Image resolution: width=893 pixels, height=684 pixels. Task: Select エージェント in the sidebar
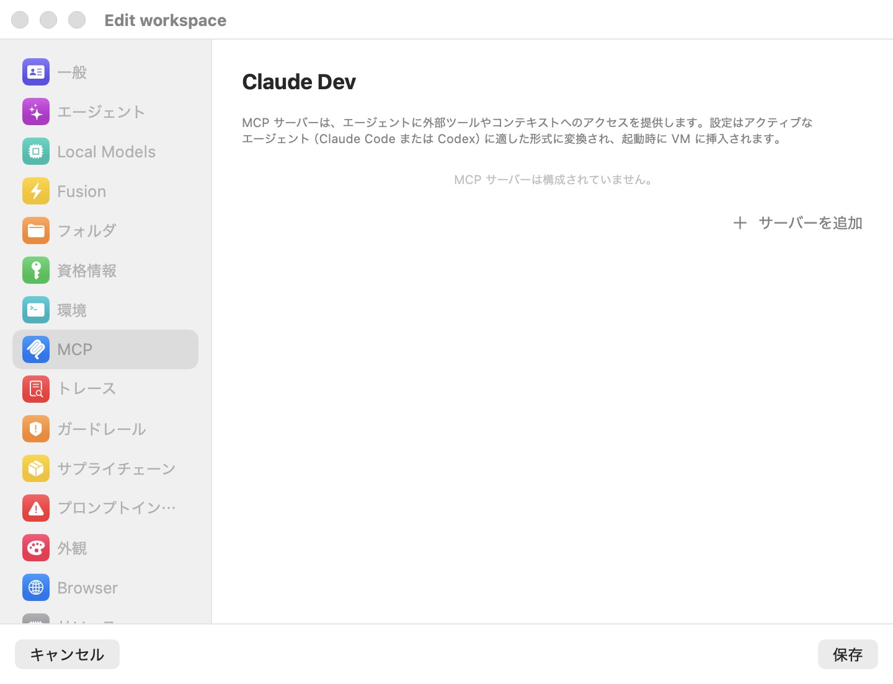click(105, 112)
